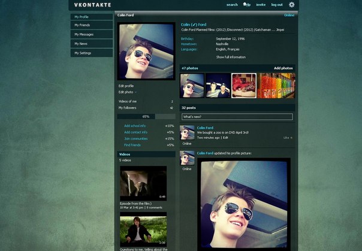Click invite in top bar

[261, 5]
